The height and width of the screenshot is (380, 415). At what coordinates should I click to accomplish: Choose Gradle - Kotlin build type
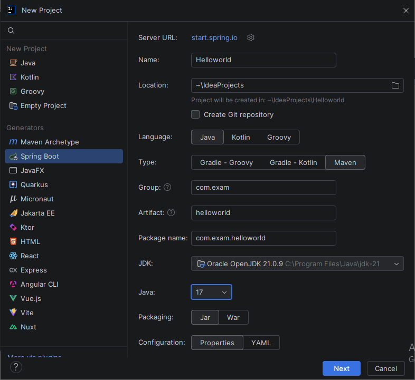tap(293, 162)
